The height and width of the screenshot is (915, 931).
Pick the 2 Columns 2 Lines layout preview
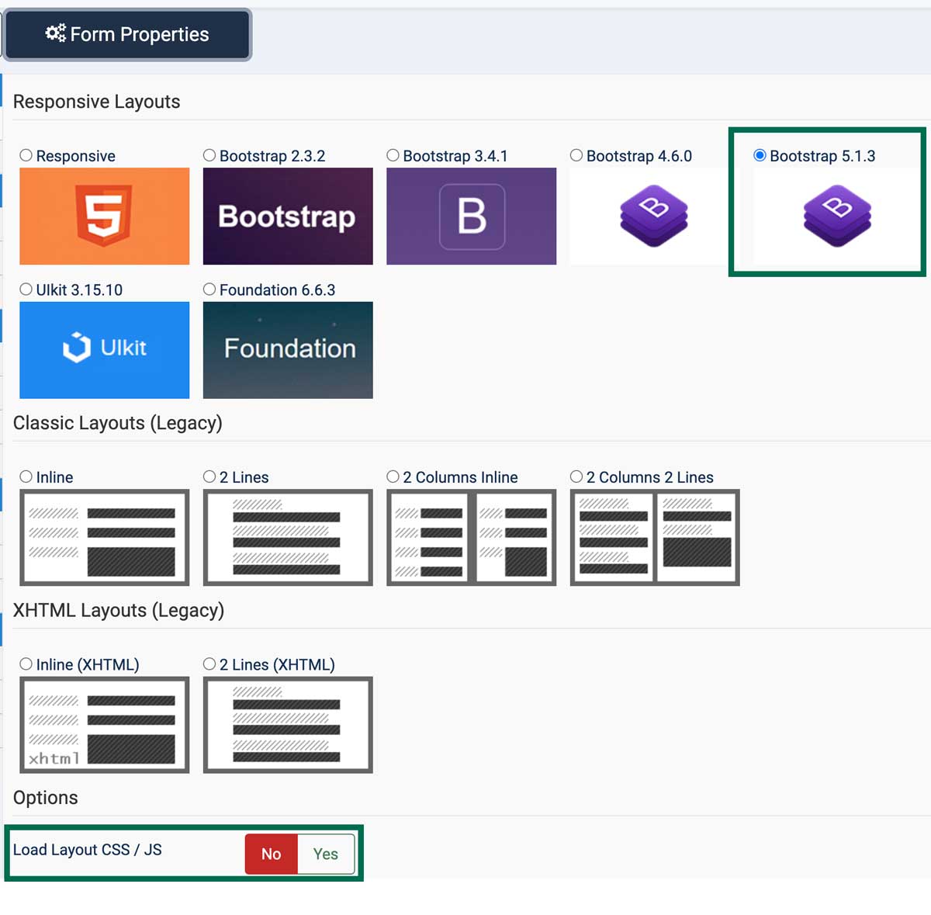(x=654, y=537)
